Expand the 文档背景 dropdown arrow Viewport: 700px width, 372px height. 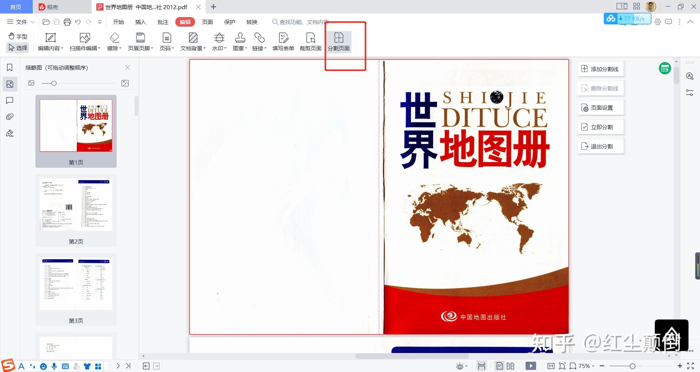point(205,48)
